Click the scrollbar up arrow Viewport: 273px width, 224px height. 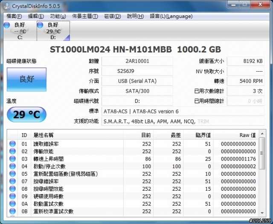262,134
